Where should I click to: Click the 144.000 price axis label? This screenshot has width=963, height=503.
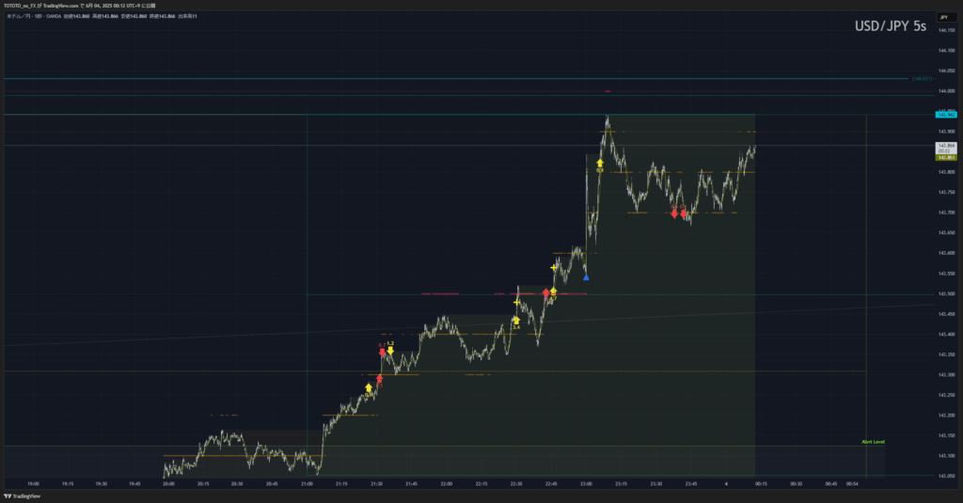[x=946, y=91]
